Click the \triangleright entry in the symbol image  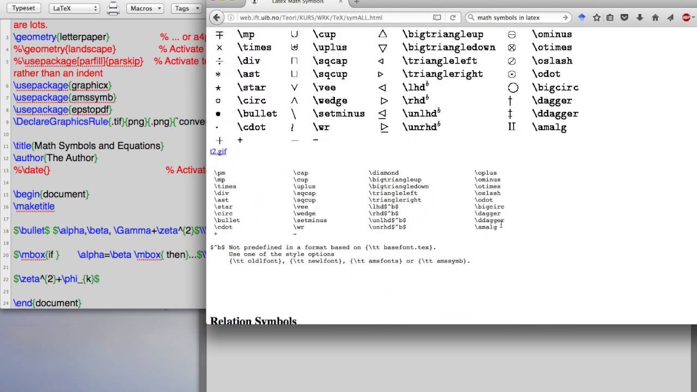coord(442,74)
